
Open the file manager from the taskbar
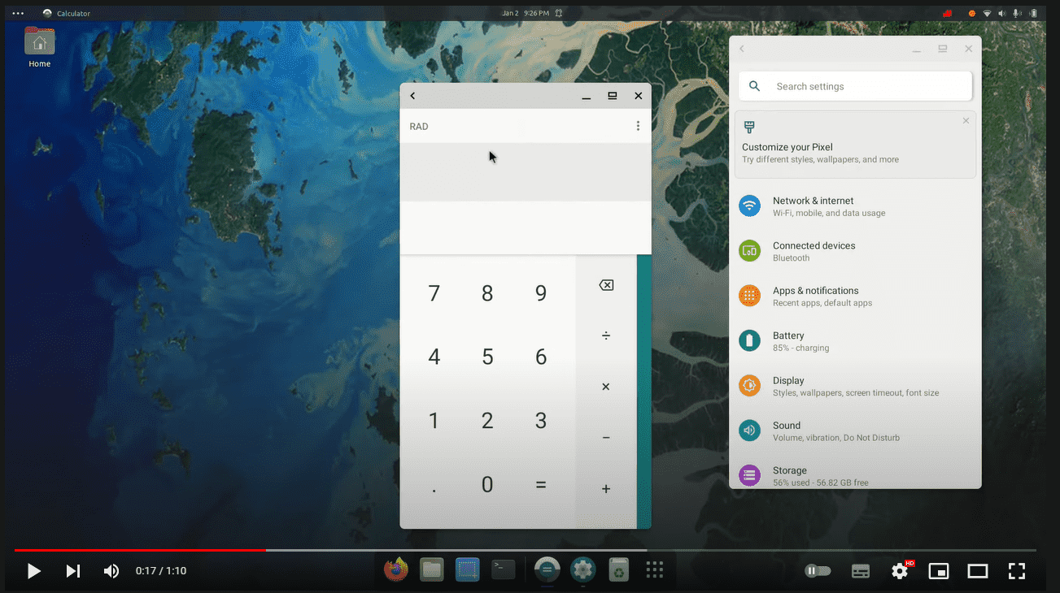pyautogui.click(x=432, y=569)
